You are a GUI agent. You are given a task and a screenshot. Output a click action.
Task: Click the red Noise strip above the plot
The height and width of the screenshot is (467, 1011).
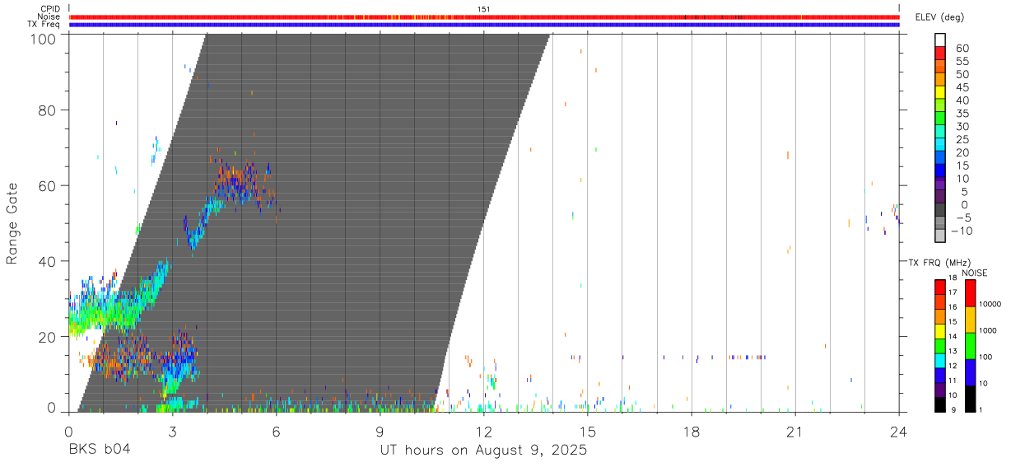(x=485, y=16)
